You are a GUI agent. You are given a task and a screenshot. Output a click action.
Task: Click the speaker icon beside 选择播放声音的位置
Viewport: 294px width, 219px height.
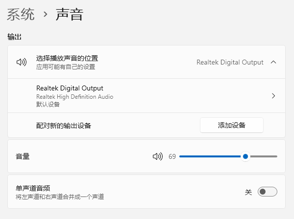coord(22,62)
